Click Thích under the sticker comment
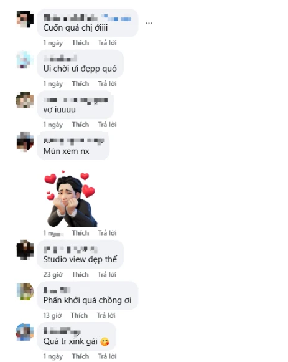288x362 pixels. 80,233
